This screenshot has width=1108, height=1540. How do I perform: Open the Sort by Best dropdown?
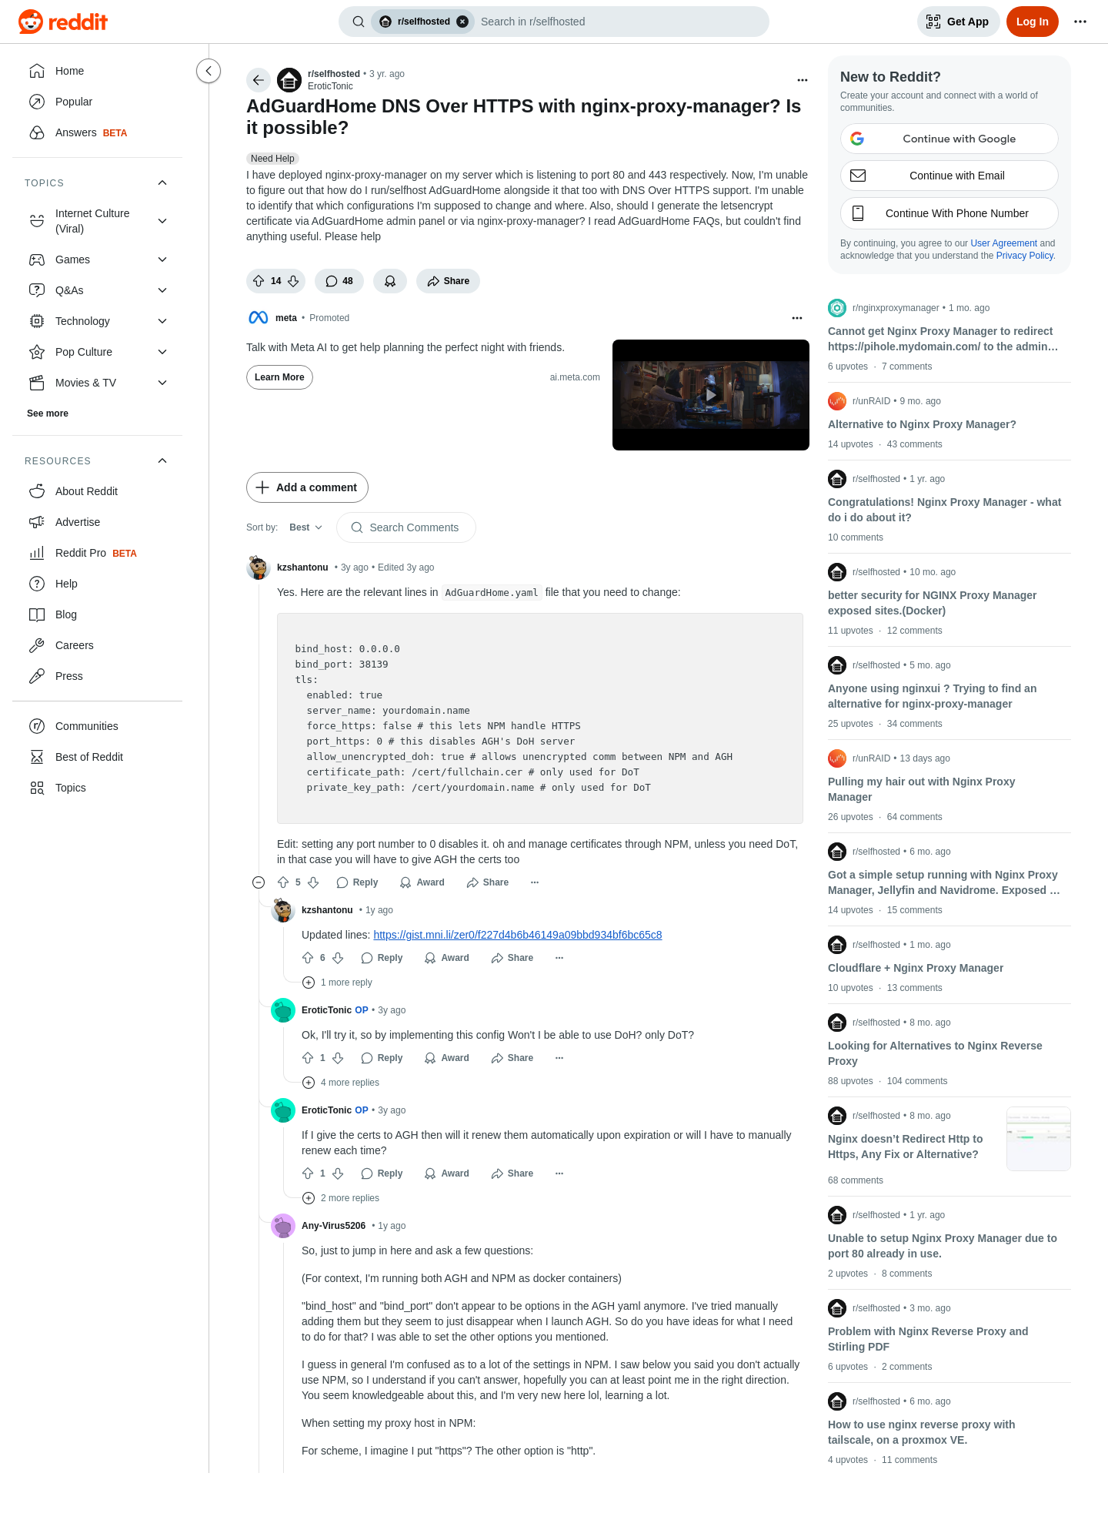click(x=305, y=527)
